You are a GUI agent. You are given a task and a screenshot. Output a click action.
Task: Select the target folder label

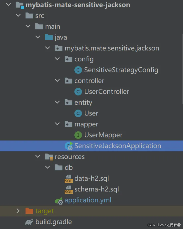coord(45,211)
